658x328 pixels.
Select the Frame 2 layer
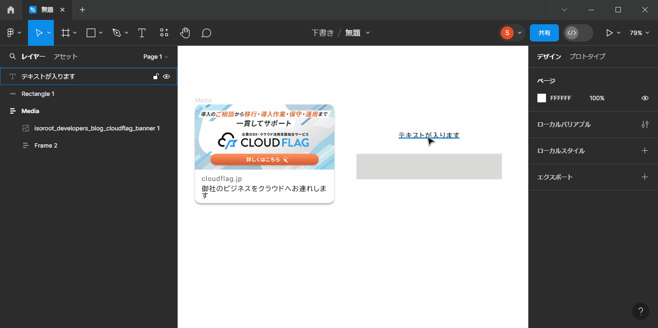(88, 145)
